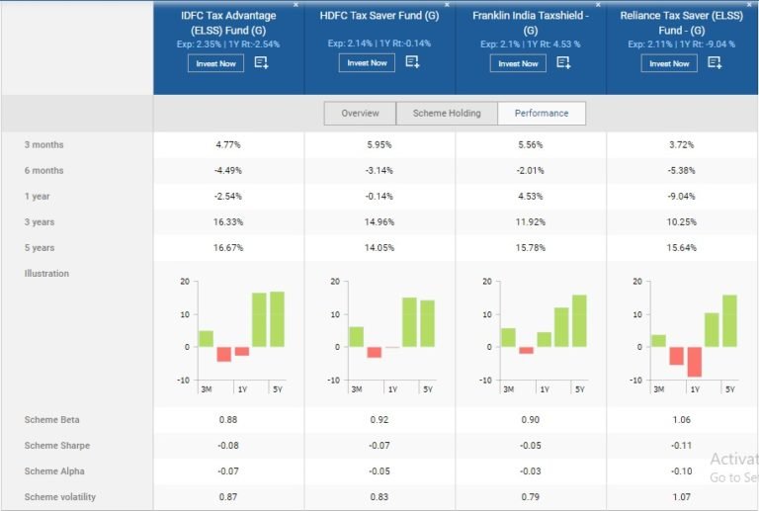Click Franklin performance illustration chart
Viewport: 759px width, 511px height.
535,336
